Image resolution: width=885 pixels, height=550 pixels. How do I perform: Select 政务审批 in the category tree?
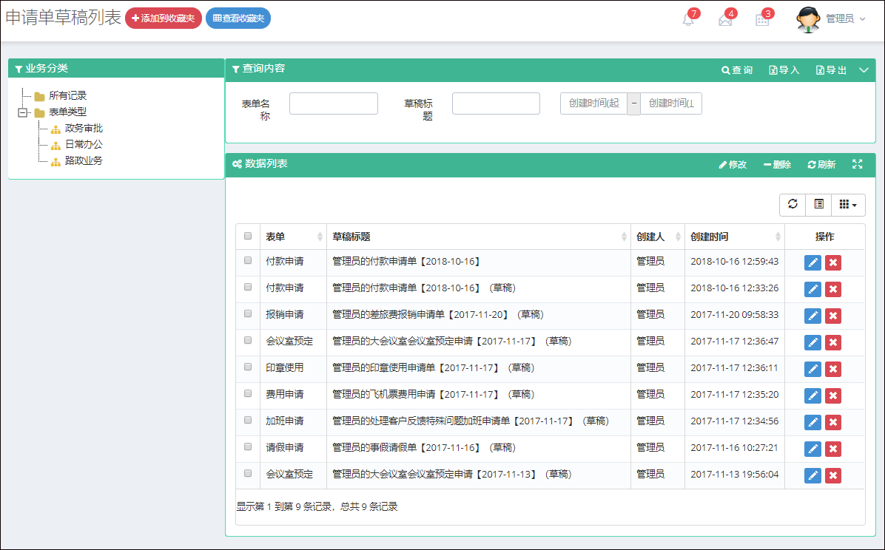pos(84,129)
